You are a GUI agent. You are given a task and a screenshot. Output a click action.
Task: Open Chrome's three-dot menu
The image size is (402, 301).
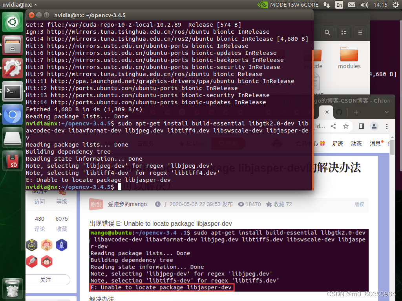[x=387, y=126]
